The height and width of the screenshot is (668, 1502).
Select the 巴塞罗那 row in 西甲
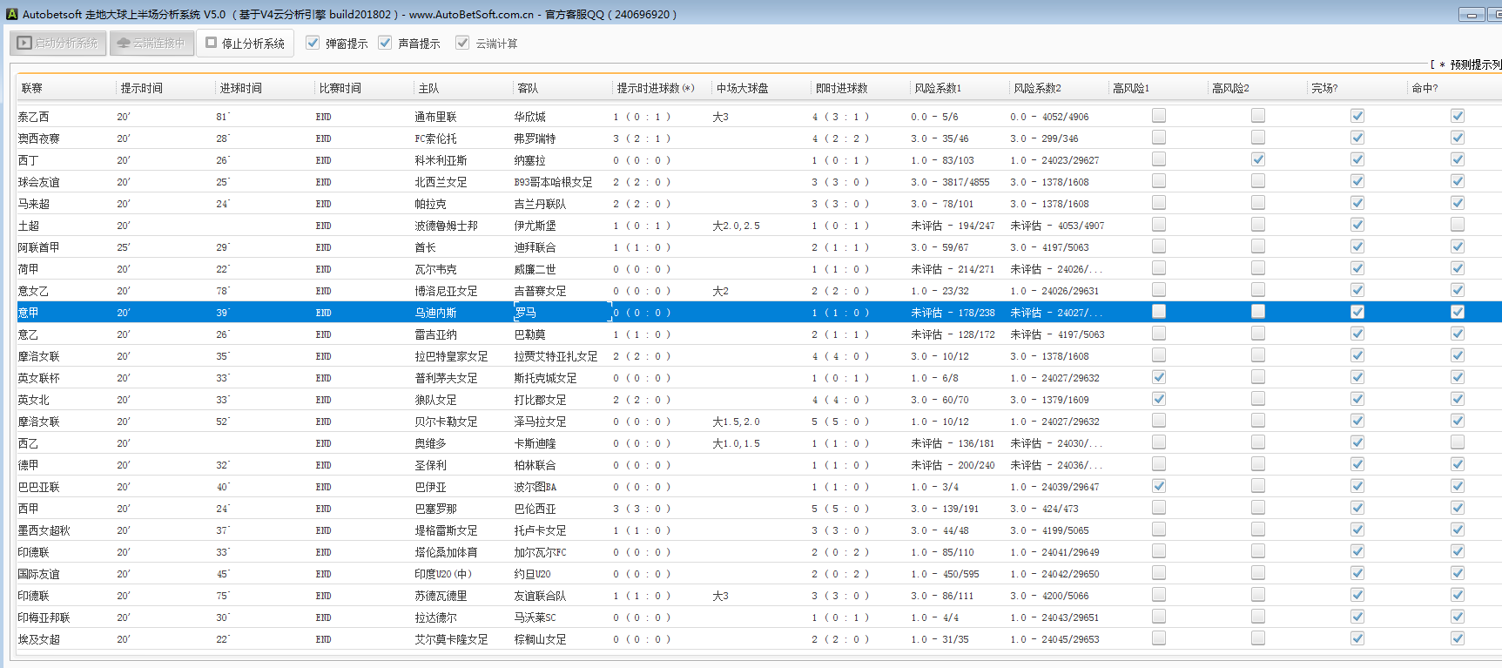coord(435,509)
